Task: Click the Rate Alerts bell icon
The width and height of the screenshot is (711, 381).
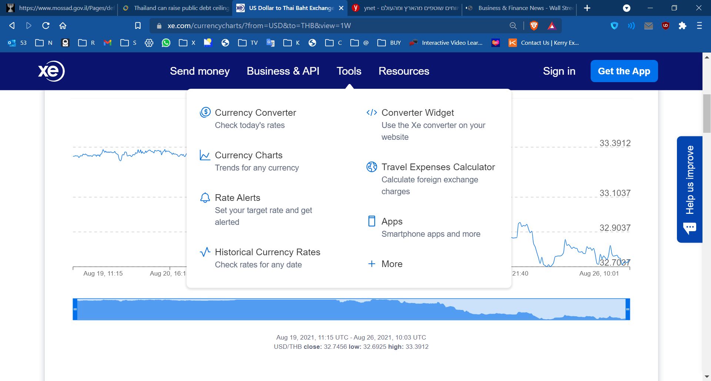Action: click(x=205, y=198)
